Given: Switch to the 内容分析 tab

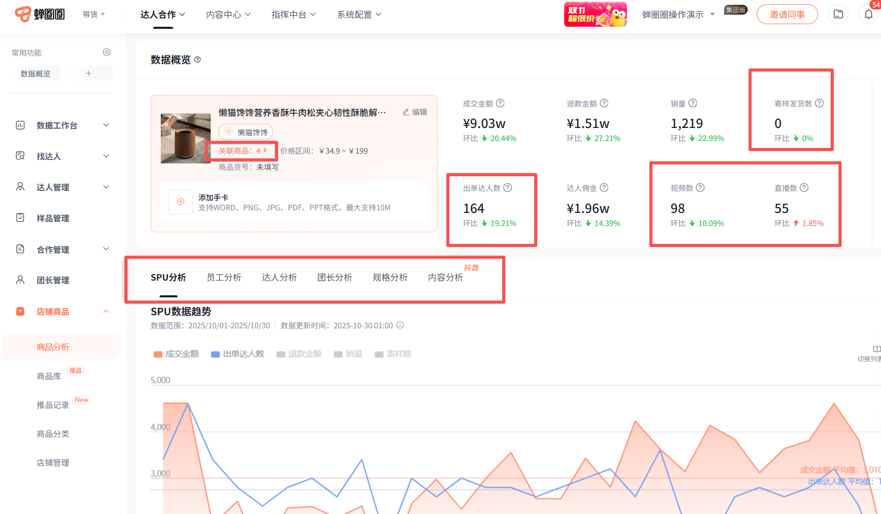Looking at the screenshot, I should point(445,277).
